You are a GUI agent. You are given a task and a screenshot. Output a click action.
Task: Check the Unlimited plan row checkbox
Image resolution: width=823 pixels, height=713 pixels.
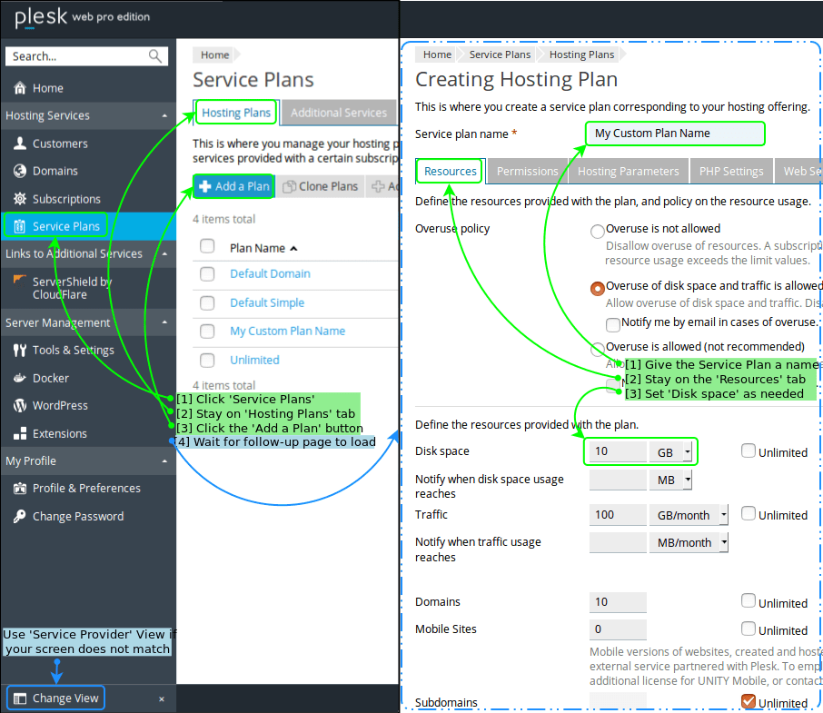tap(207, 360)
